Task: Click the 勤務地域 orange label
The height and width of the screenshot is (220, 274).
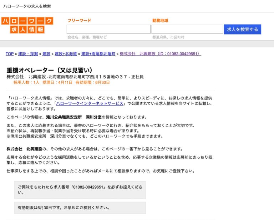Action: (x=160, y=21)
